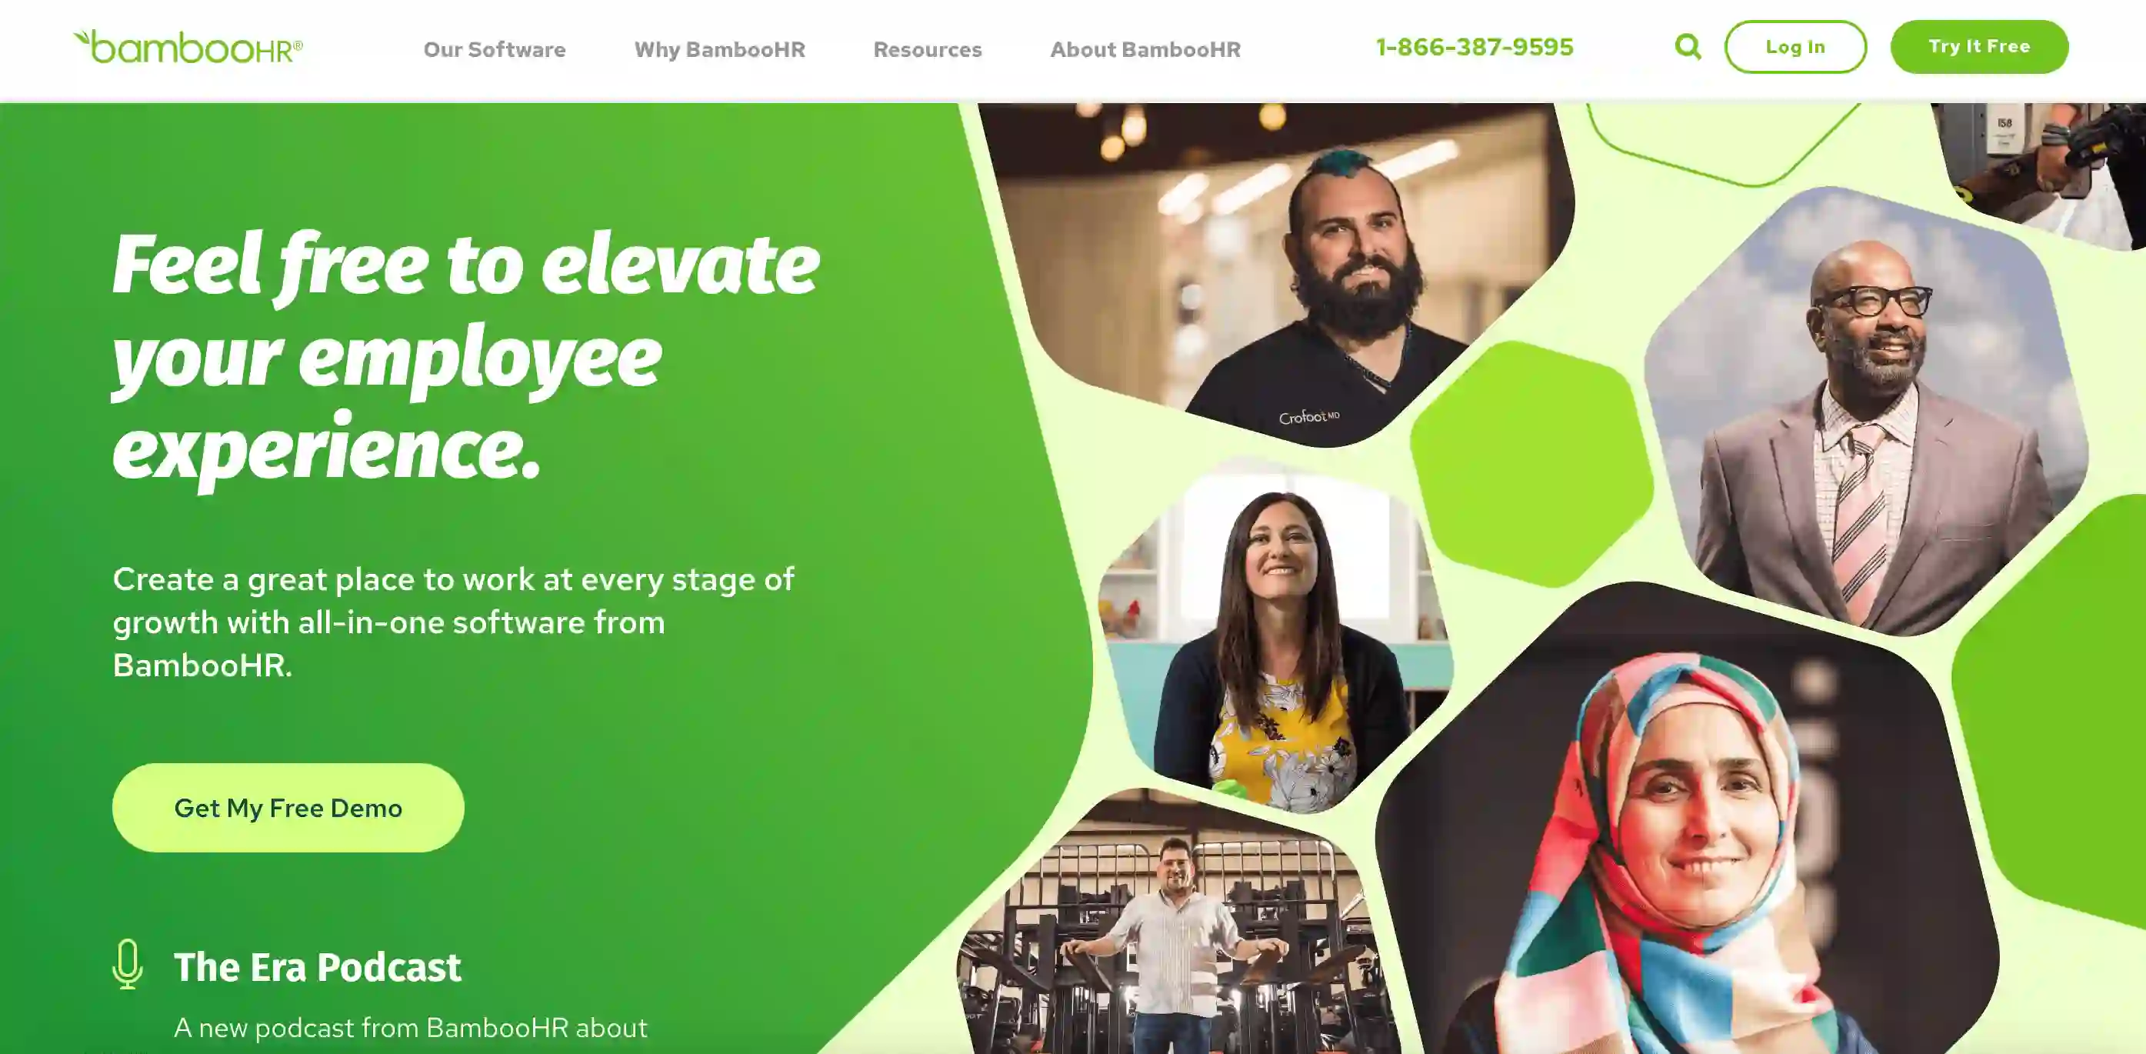Click the podcast description text
This screenshot has height=1054, width=2146.
pos(410,1027)
